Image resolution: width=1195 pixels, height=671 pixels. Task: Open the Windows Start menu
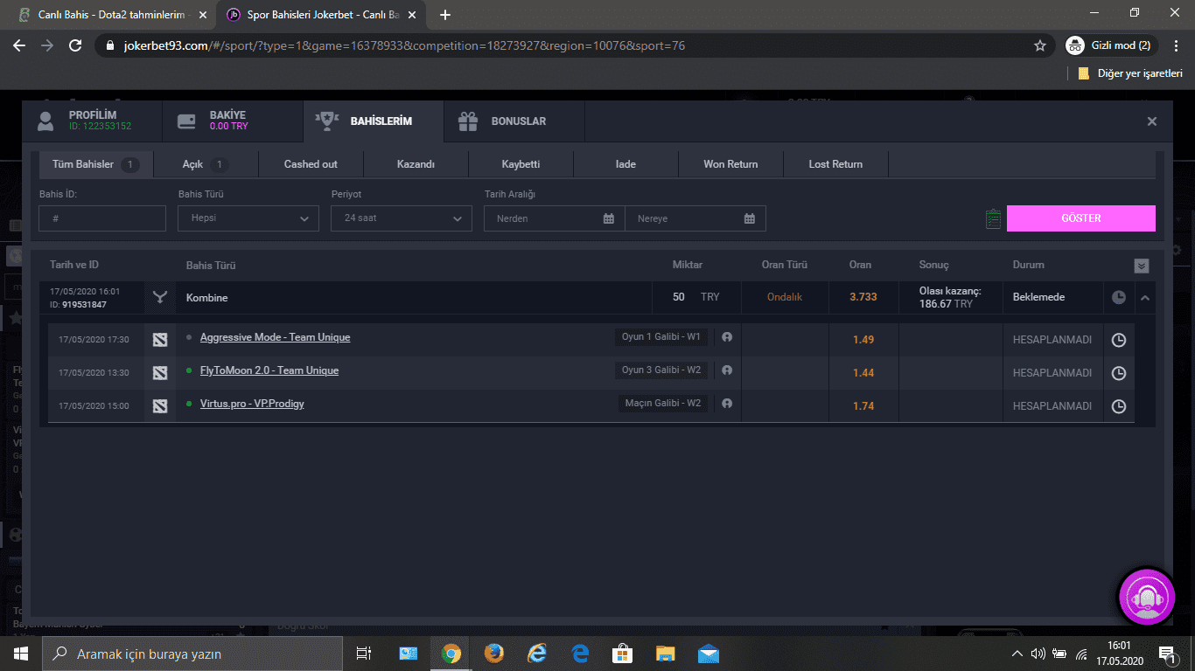click(x=21, y=654)
